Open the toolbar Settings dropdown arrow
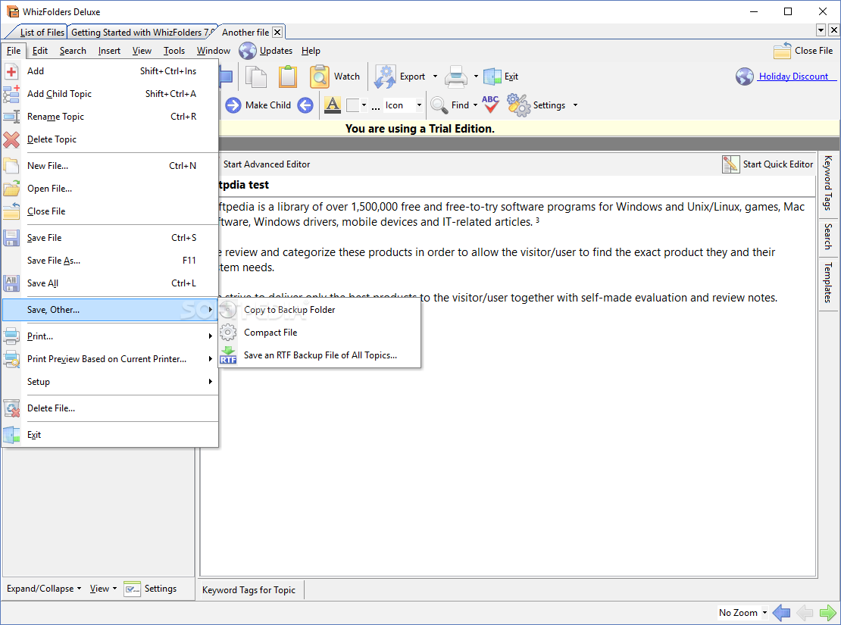The height and width of the screenshot is (625, 841). pos(575,105)
